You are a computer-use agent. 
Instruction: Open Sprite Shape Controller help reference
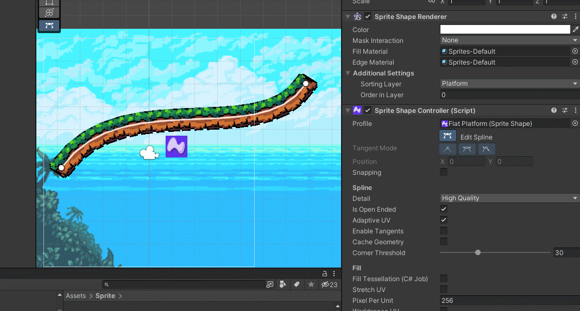pyautogui.click(x=554, y=110)
